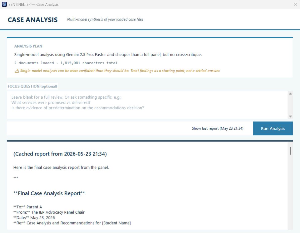Click '(Cached report from 2026-05-23 21:34)' heading
The height and width of the screenshot is (233, 300).
click(x=60, y=154)
